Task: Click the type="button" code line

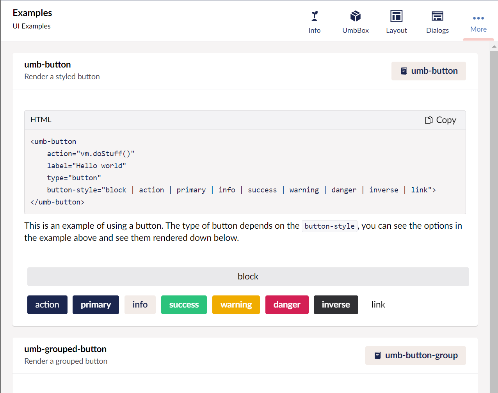Action: point(74,178)
